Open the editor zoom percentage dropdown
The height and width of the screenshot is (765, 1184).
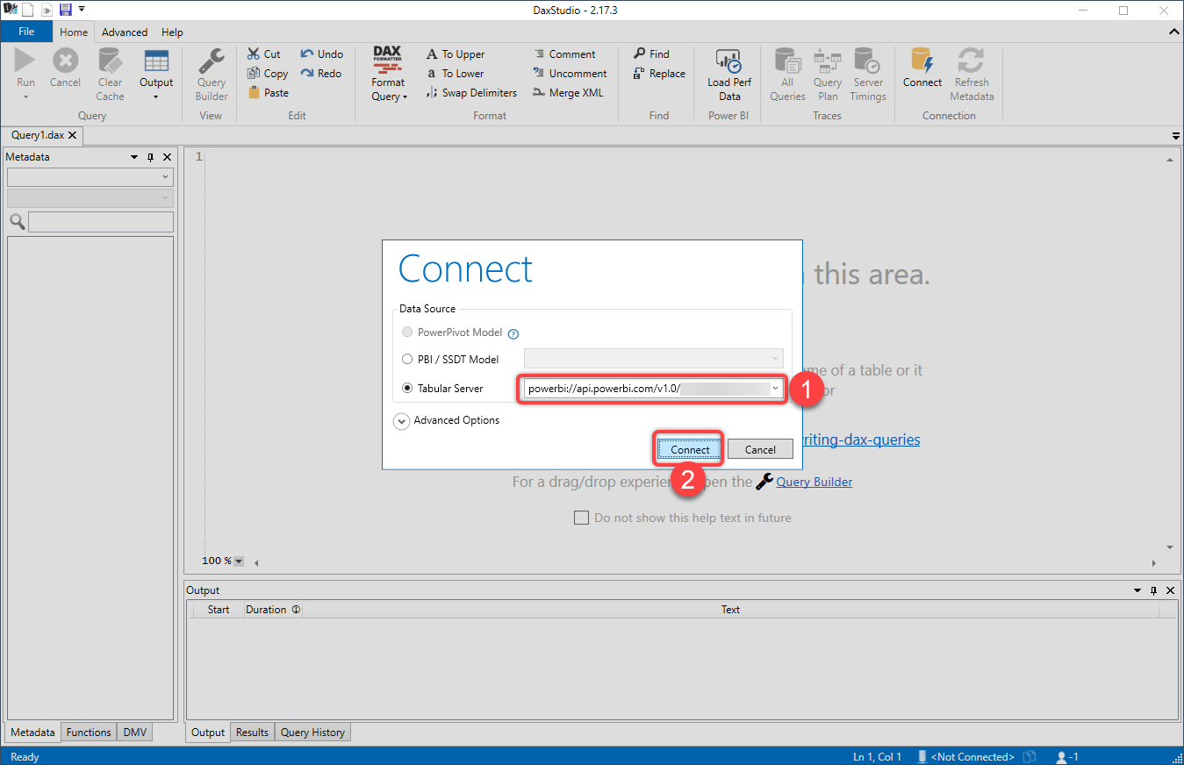pos(238,561)
